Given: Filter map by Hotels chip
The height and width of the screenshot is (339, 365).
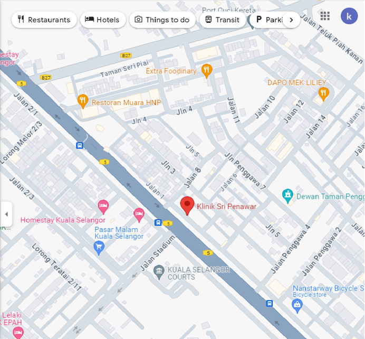Looking at the screenshot, I should point(103,20).
